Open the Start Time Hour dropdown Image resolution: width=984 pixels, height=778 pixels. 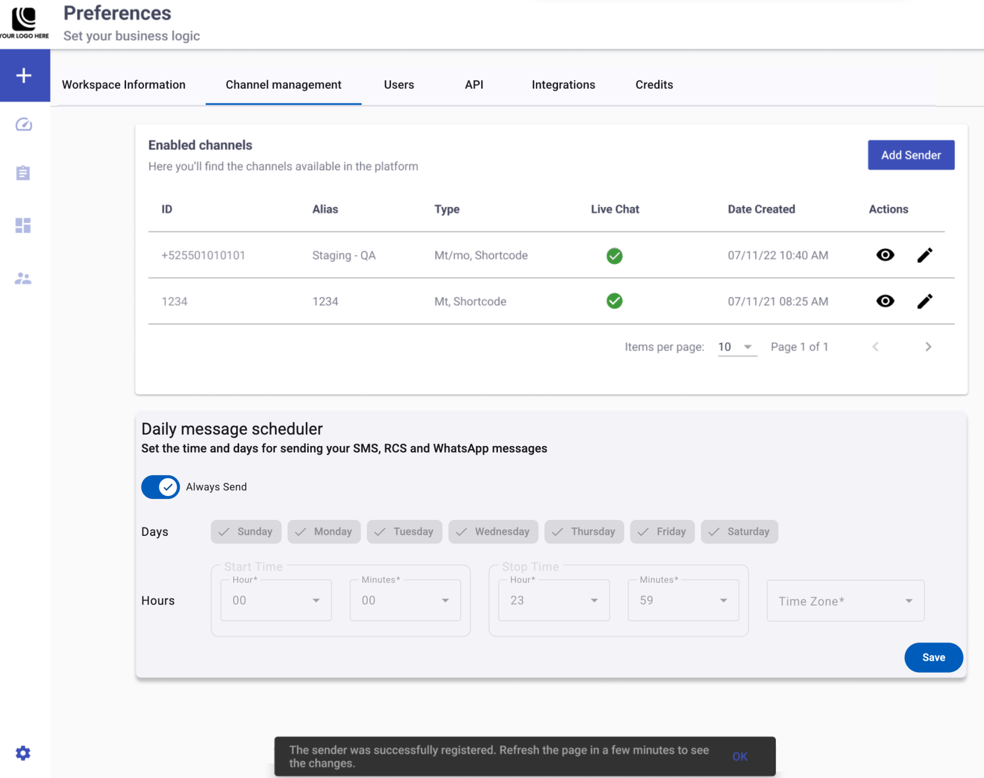tap(276, 601)
